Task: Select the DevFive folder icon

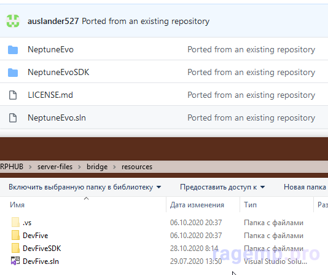Action: click(x=15, y=236)
